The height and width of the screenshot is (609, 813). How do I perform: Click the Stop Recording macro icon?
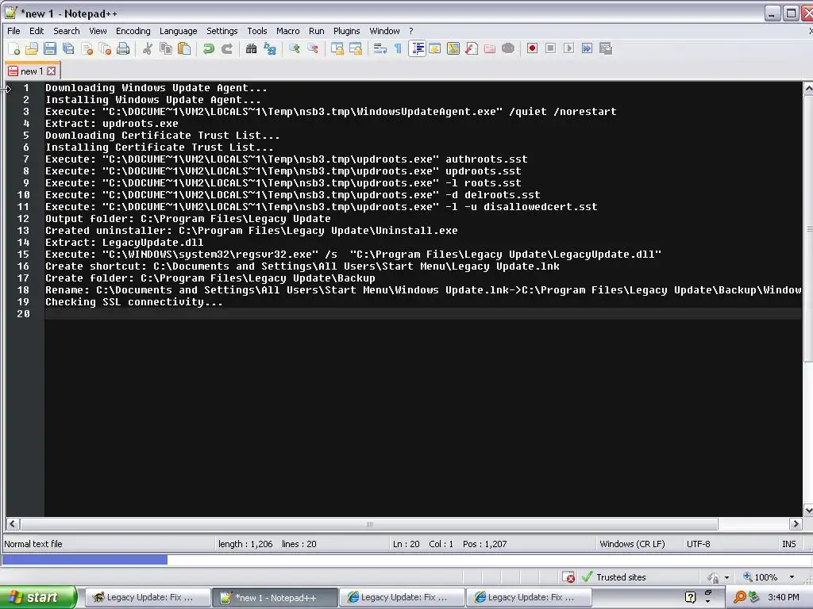pos(551,48)
